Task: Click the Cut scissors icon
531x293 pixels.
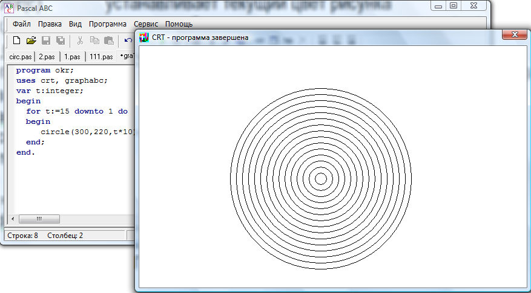Action: coord(80,40)
